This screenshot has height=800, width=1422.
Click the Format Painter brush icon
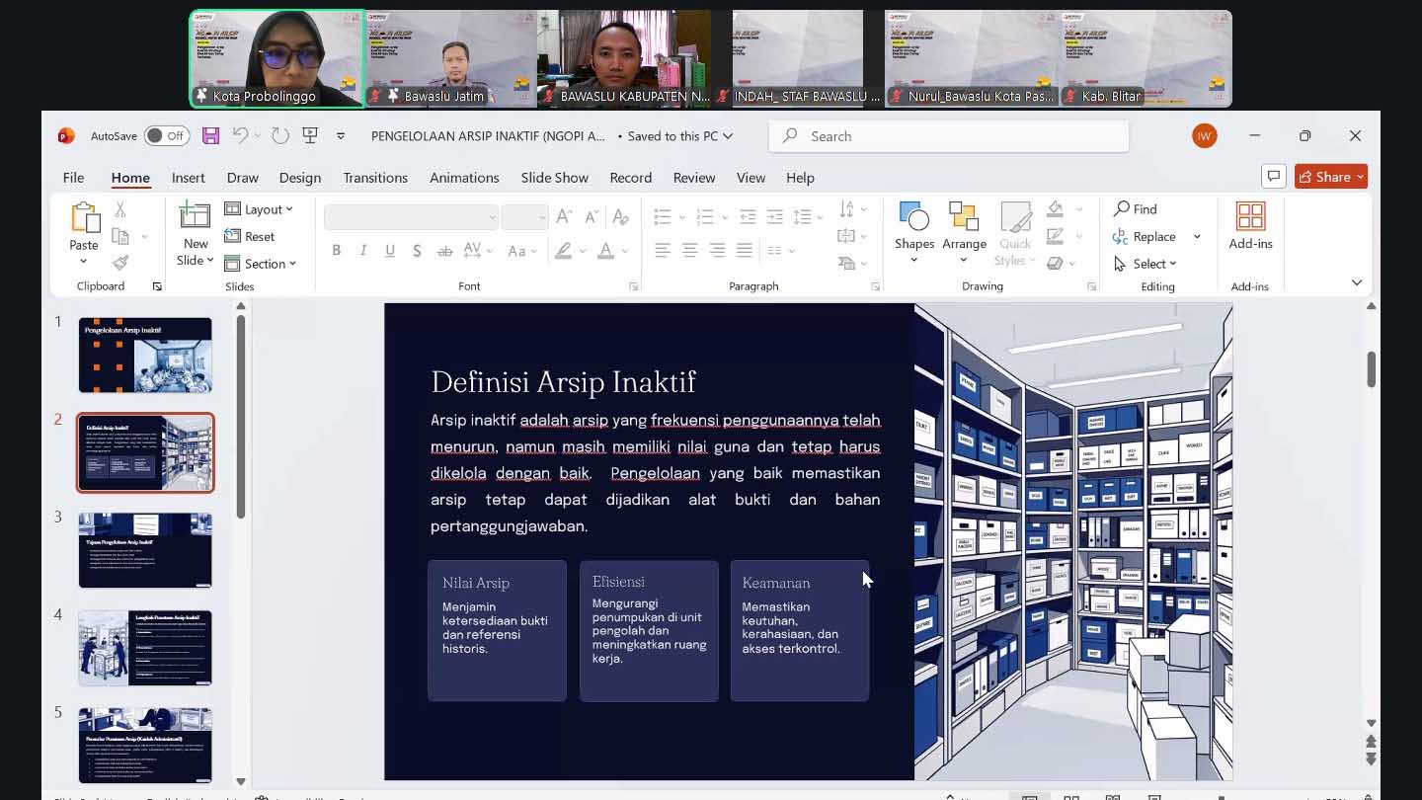(120, 263)
